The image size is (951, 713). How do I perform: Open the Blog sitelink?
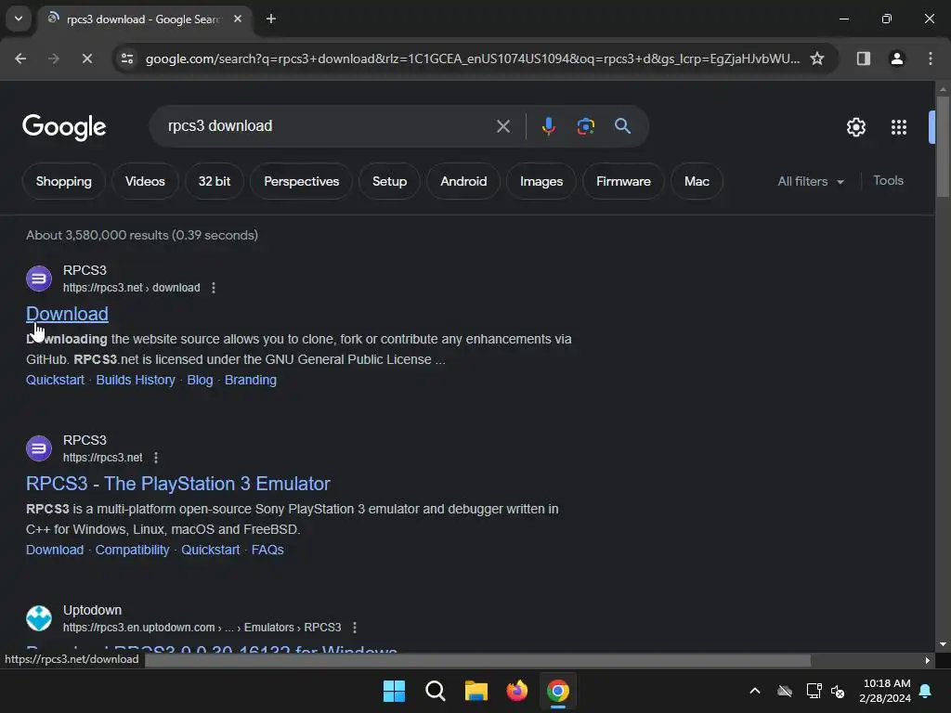click(x=200, y=380)
